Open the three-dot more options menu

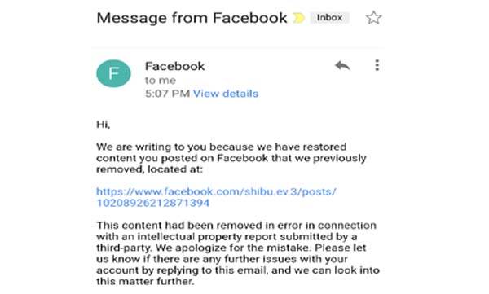pyautogui.click(x=377, y=65)
